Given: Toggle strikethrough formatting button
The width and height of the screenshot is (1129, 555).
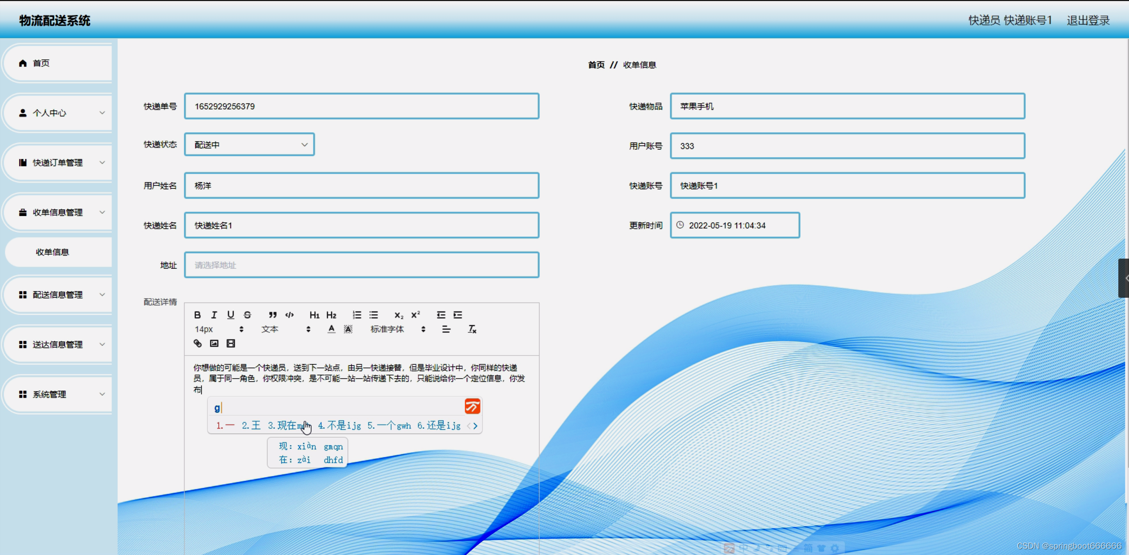Looking at the screenshot, I should (x=247, y=315).
